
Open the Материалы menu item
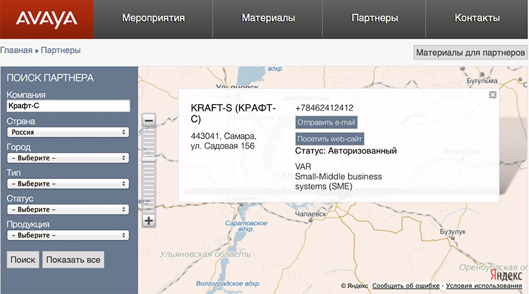pos(268,18)
